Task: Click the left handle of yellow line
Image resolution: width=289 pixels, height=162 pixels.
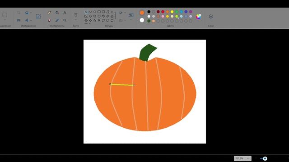Action: tap(110, 84)
